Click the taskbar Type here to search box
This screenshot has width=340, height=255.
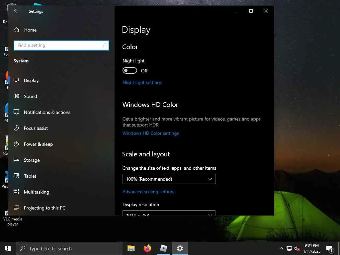coord(69,248)
